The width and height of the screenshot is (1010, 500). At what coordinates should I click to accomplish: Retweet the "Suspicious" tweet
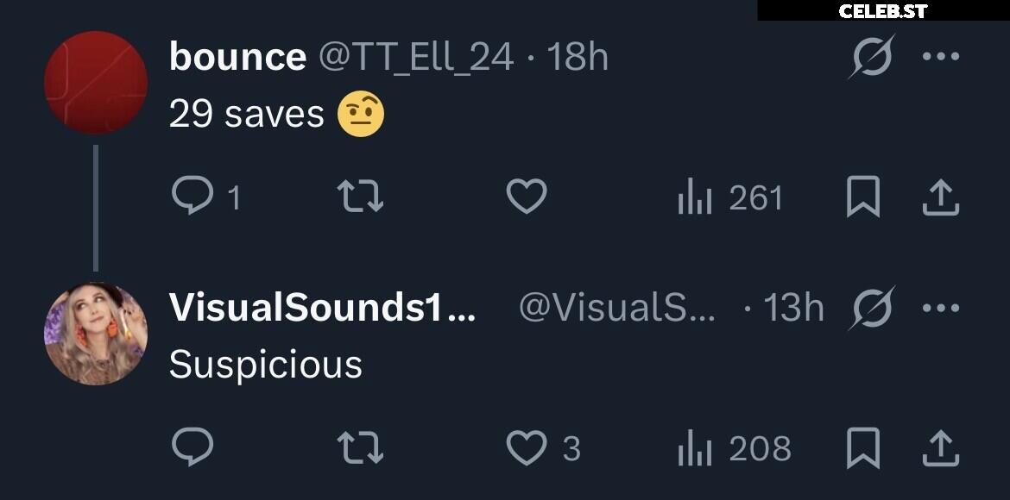tap(361, 448)
